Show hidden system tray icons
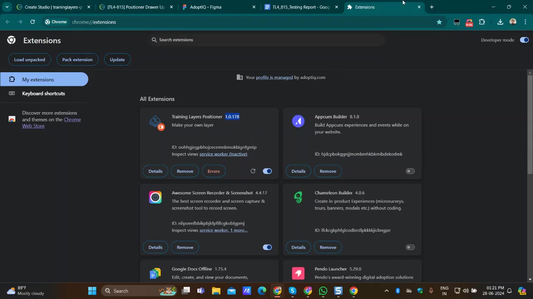 click(x=386, y=291)
